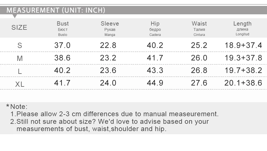
Task: Click the triangle pointer below the header
Action: [15, 16]
